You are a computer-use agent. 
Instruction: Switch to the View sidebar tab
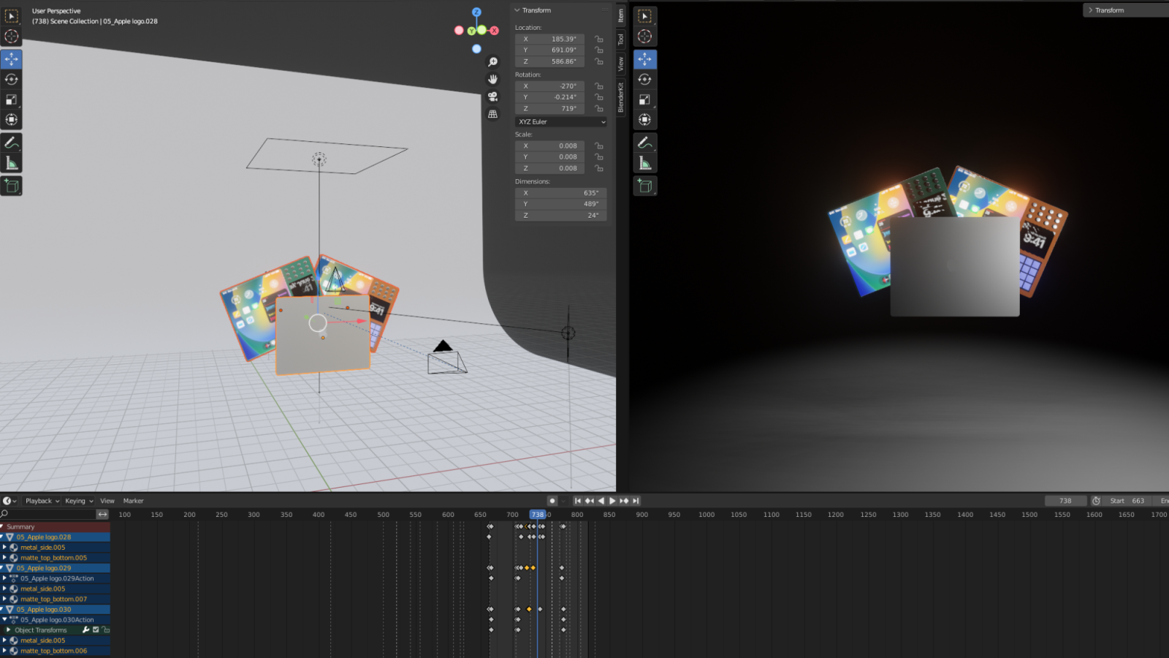[621, 64]
